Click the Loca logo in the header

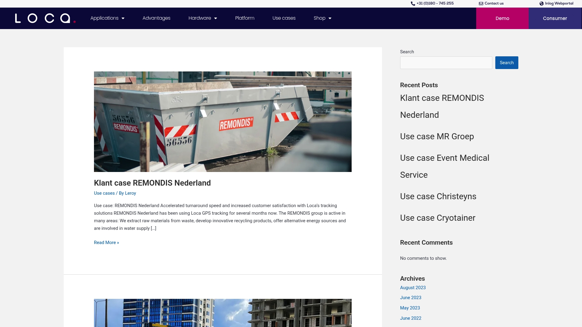pos(45,18)
